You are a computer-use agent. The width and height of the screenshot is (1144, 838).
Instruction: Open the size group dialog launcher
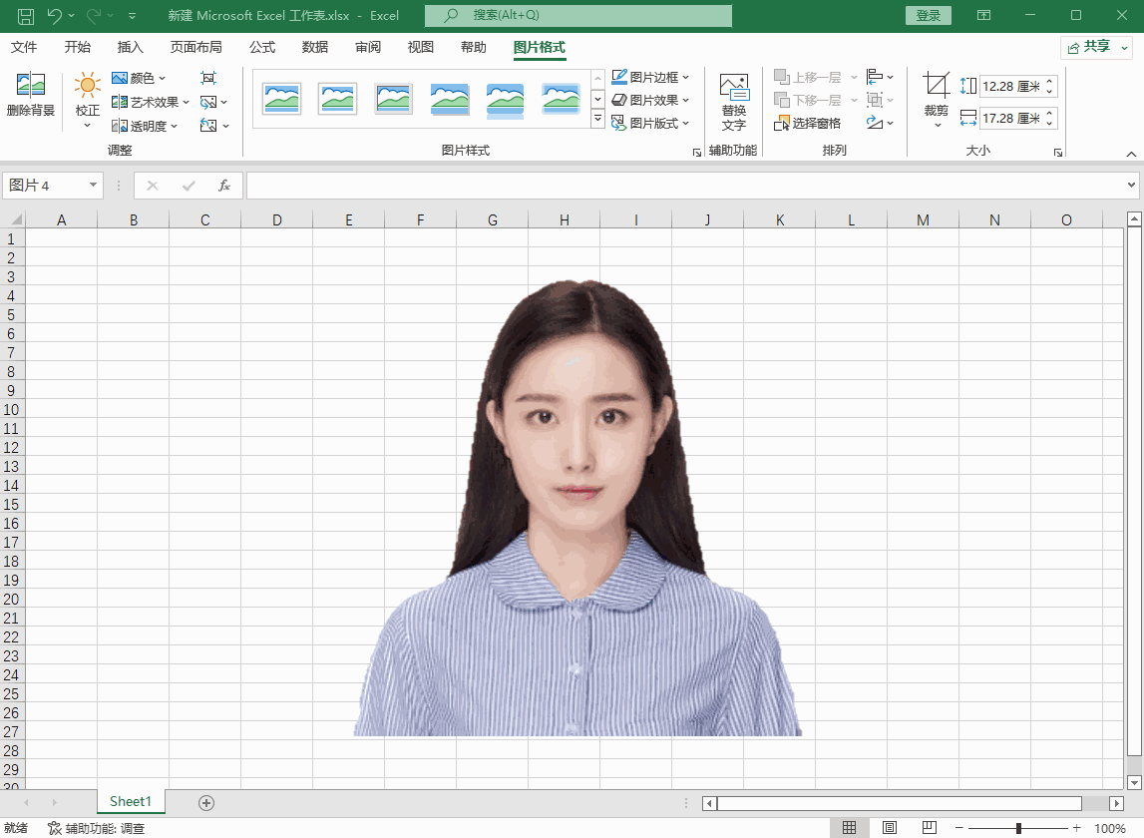(1058, 152)
